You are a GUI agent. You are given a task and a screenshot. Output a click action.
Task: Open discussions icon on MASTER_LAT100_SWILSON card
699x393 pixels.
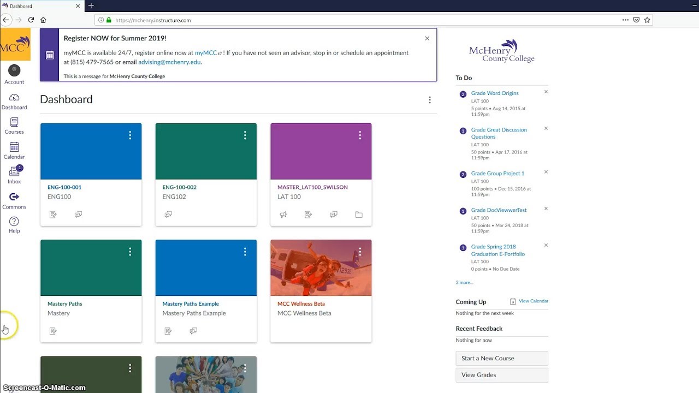click(x=334, y=215)
